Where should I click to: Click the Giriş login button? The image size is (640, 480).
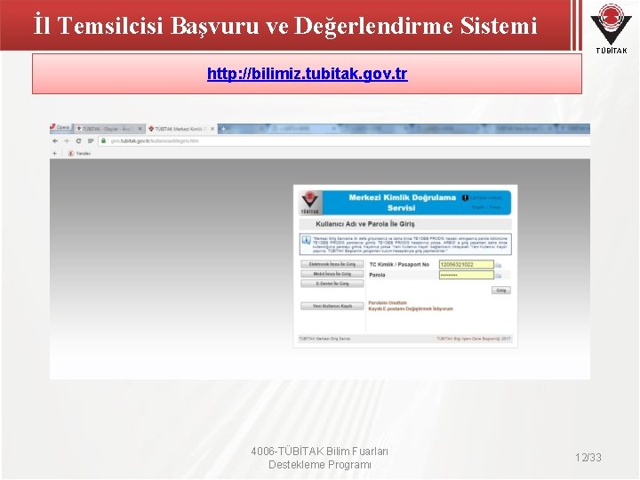pyautogui.click(x=500, y=291)
